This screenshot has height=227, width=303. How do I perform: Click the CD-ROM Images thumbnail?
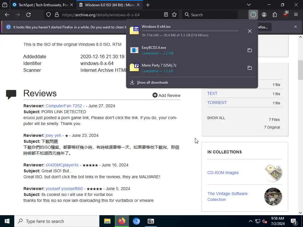coord(273,173)
